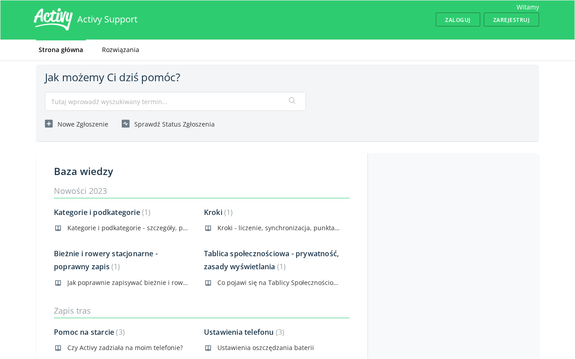This screenshot has height=359, width=575.
Task: Click the Activy logo in header
Action: pos(53,19)
